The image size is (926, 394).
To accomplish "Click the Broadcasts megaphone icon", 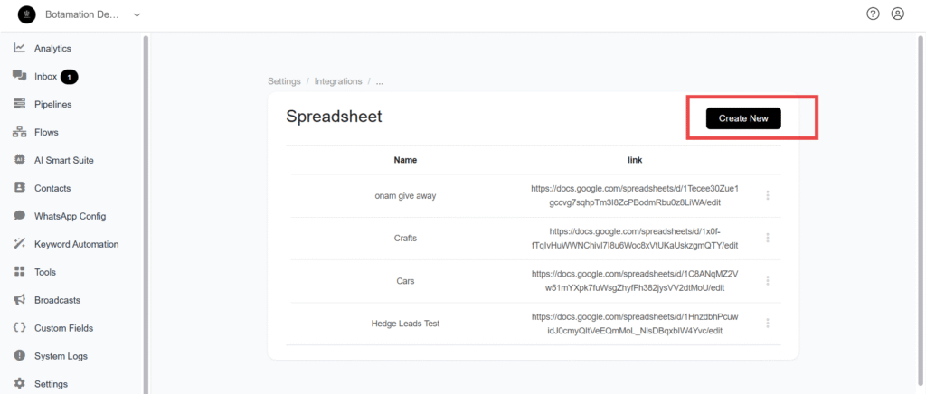I will [x=19, y=299].
